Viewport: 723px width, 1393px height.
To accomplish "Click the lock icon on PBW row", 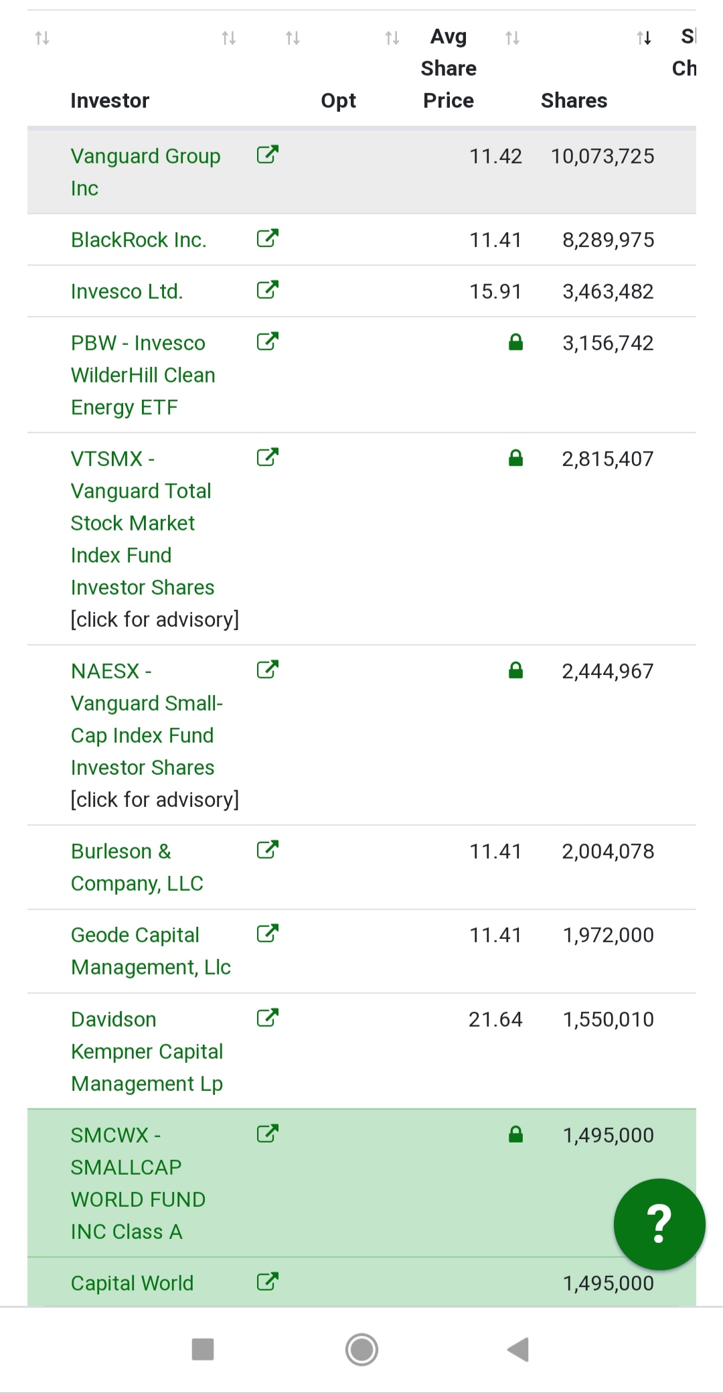I will (x=515, y=342).
